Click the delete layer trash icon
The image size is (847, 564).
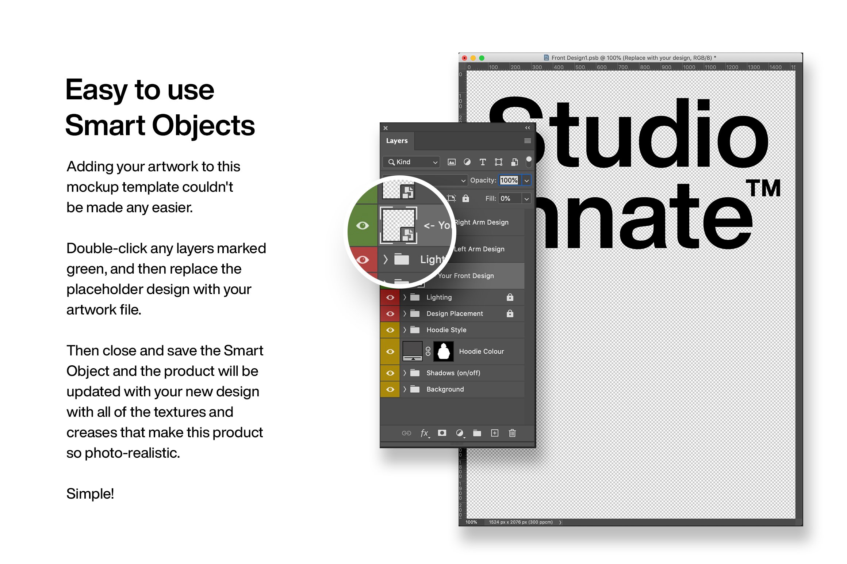tap(512, 433)
